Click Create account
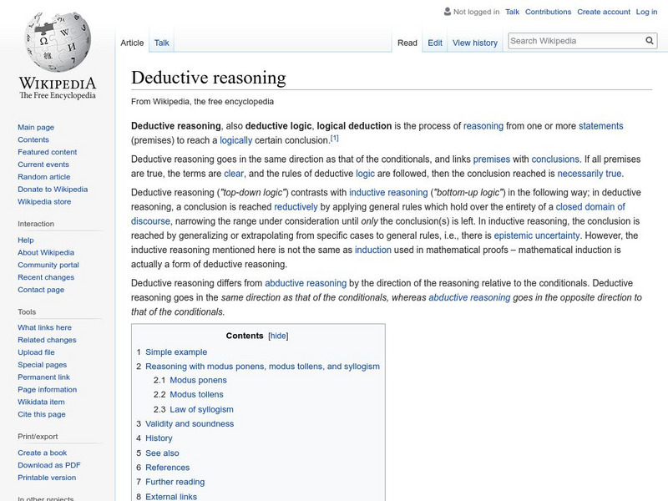The image size is (668, 501). point(604,12)
